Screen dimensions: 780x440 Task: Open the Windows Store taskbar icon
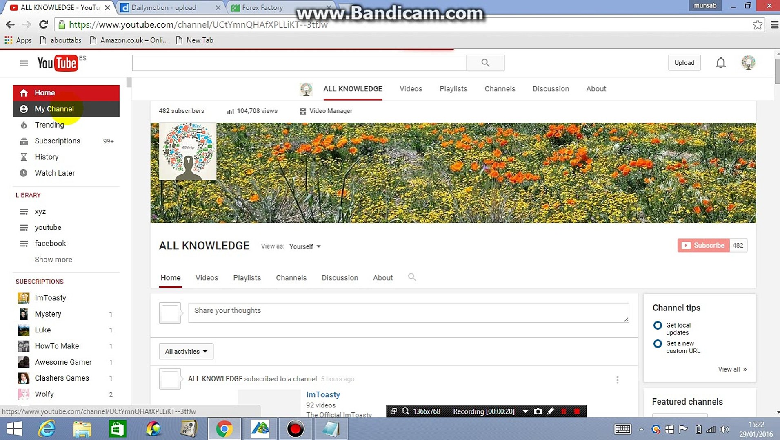pyautogui.click(x=118, y=429)
